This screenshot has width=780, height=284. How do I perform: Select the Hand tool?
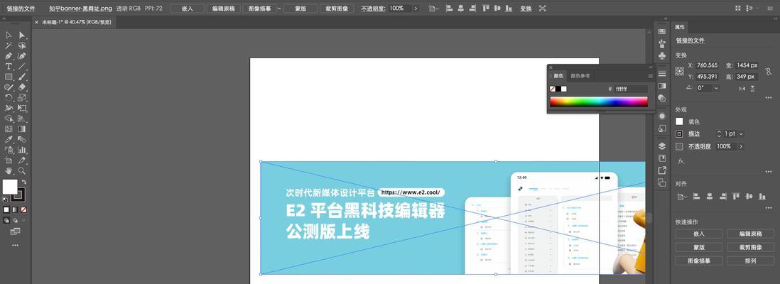(x=9, y=170)
